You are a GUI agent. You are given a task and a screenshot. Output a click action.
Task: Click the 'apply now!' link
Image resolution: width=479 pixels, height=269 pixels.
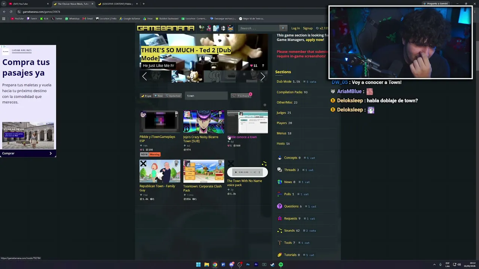click(x=315, y=40)
